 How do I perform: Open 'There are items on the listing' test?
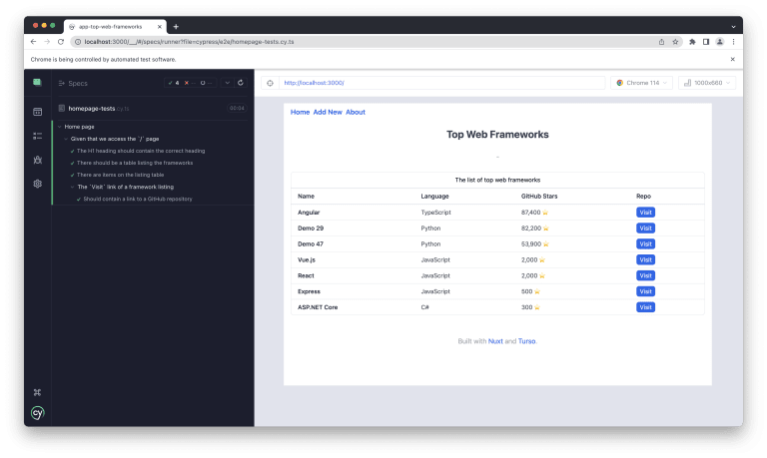coord(120,175)
